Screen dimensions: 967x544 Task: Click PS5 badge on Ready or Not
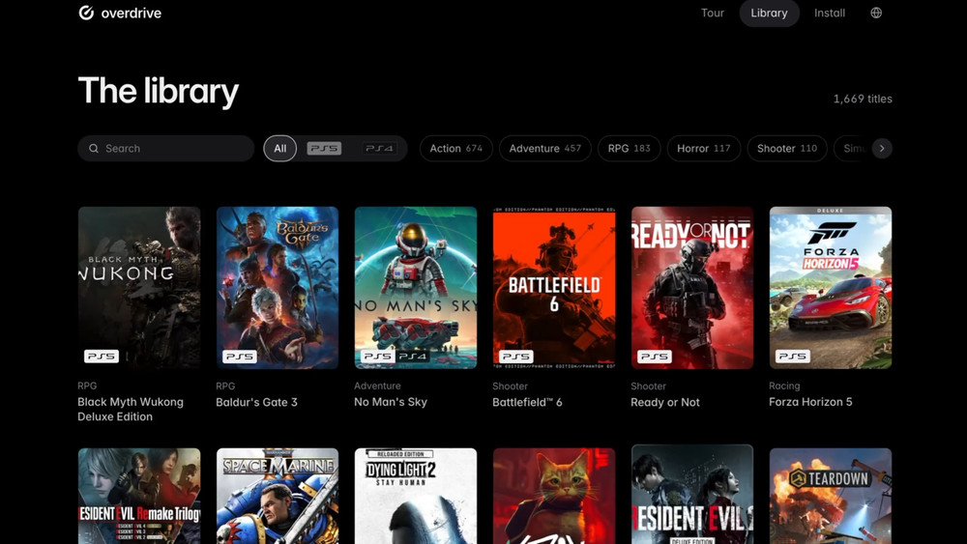point(654,357)
